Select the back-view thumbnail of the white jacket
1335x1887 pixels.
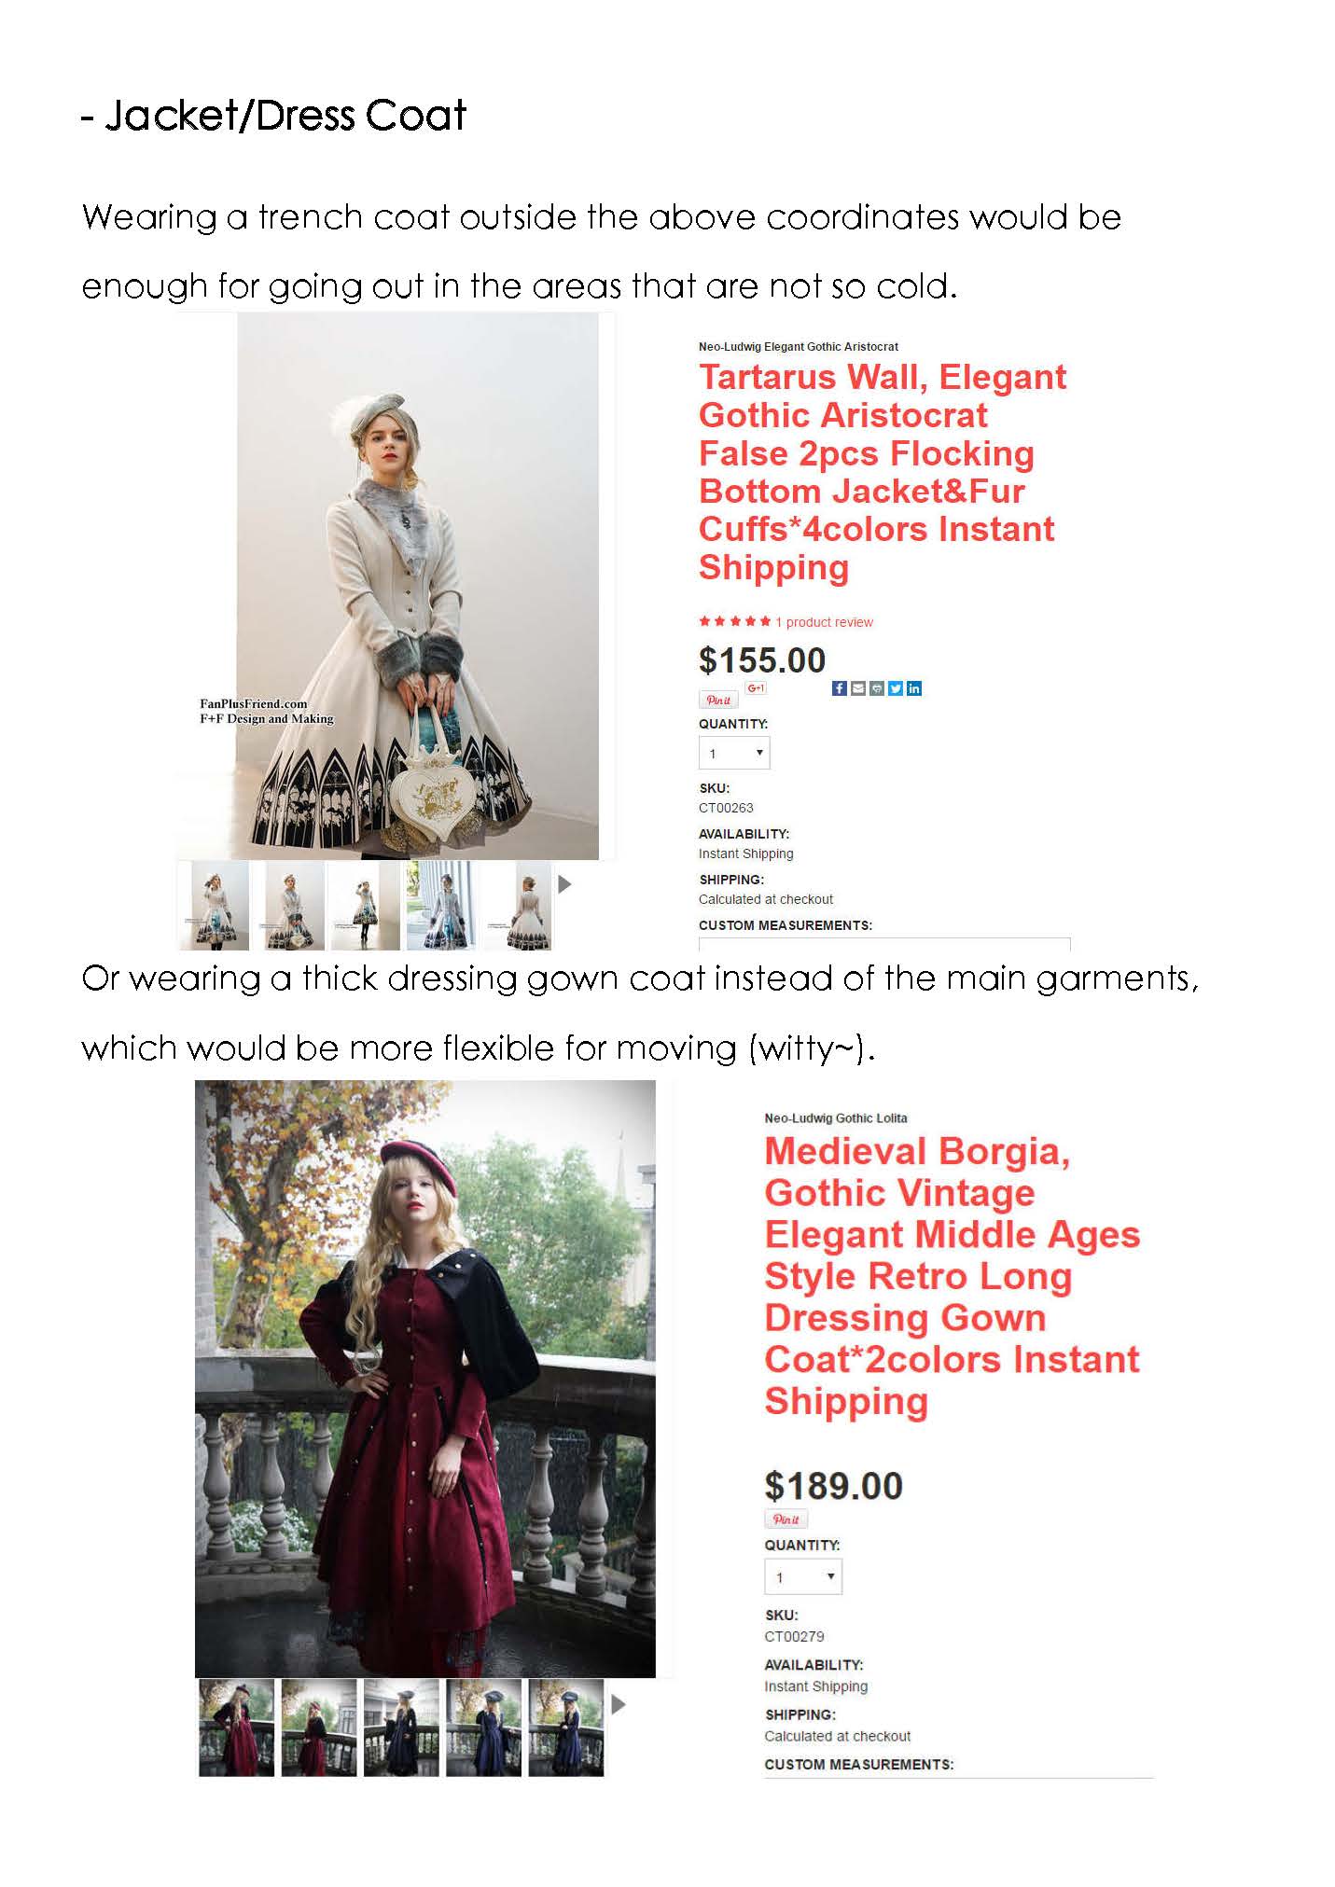pyautogui.click(x=520, y=906)
